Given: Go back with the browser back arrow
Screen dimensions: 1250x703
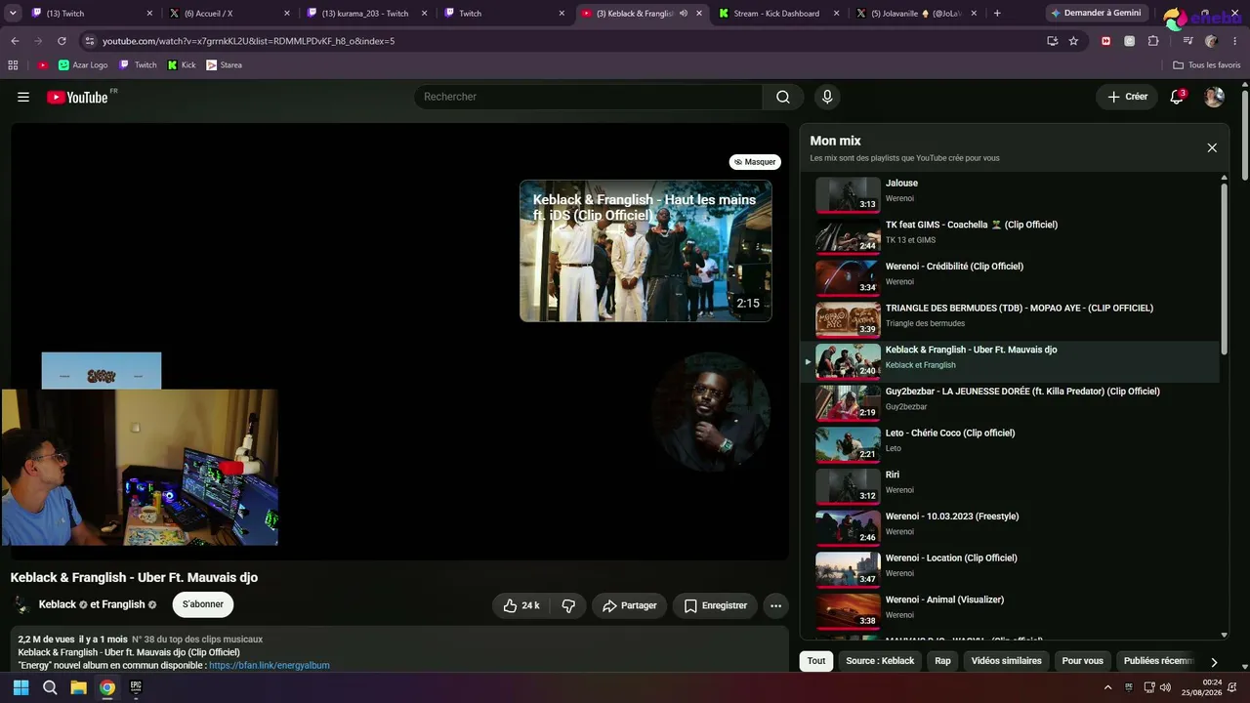Looking at the screenshot, I should click(15, 41).
